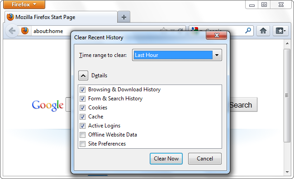Click the page vertical scrollbar thumb

click(287, 95)
